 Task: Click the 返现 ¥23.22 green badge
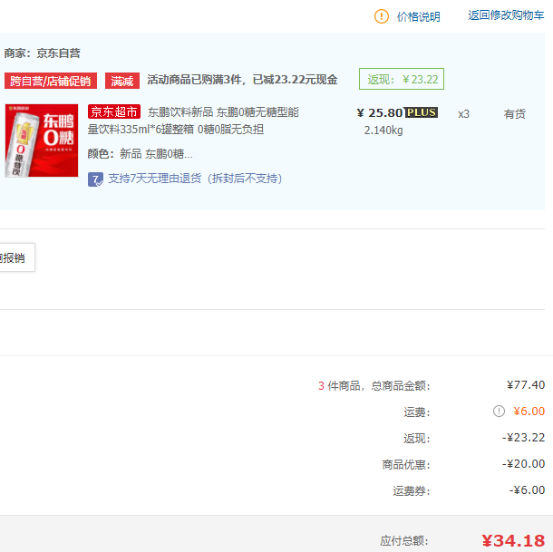402,79
